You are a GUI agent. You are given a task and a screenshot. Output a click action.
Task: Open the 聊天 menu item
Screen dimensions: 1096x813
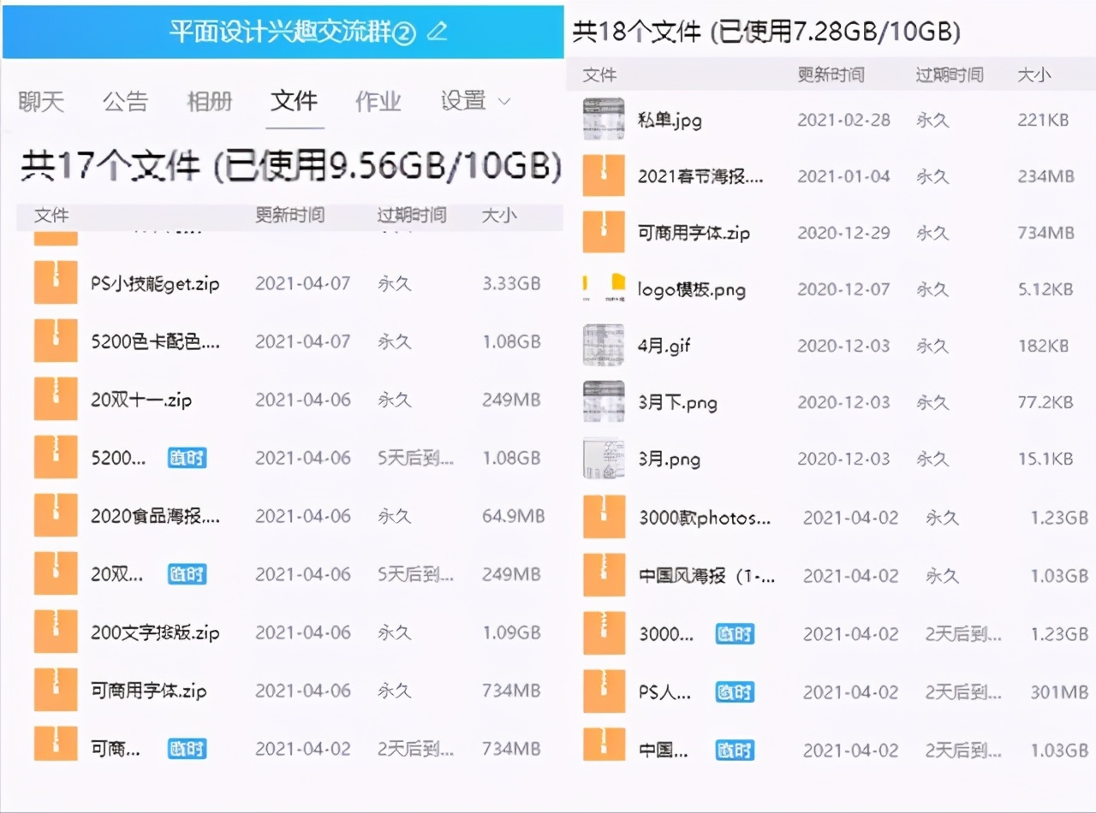(x=42, y=101)
